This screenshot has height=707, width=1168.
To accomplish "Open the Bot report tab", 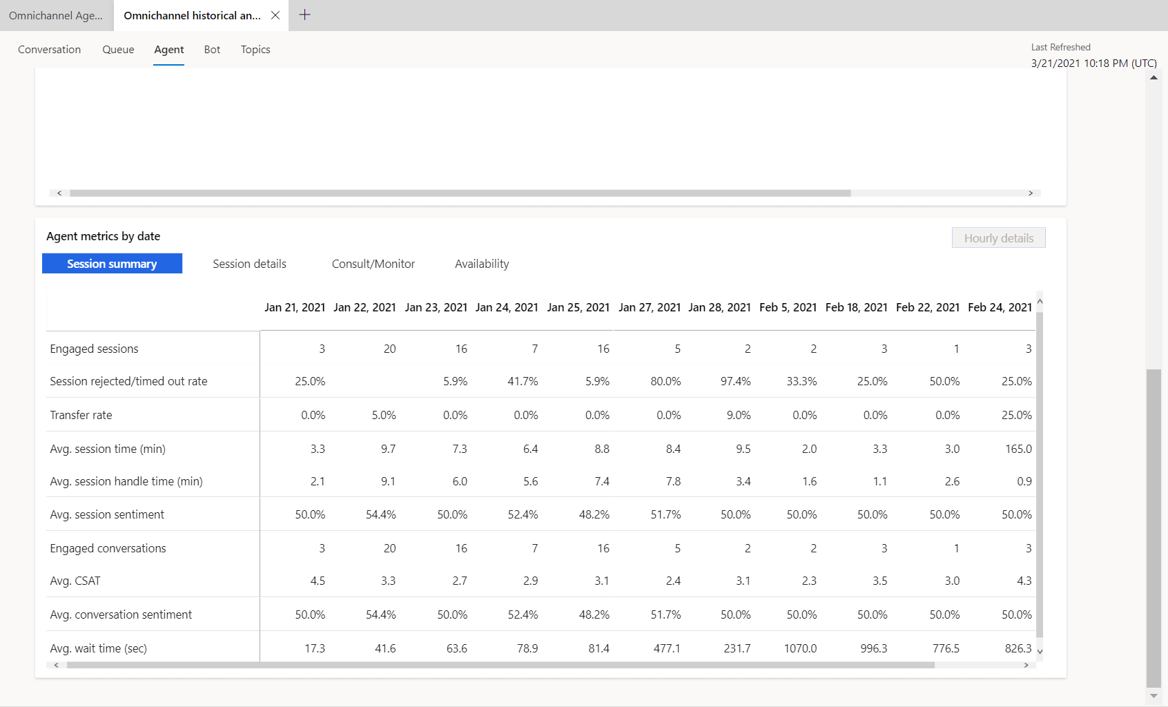I will [x=213, y=50].
